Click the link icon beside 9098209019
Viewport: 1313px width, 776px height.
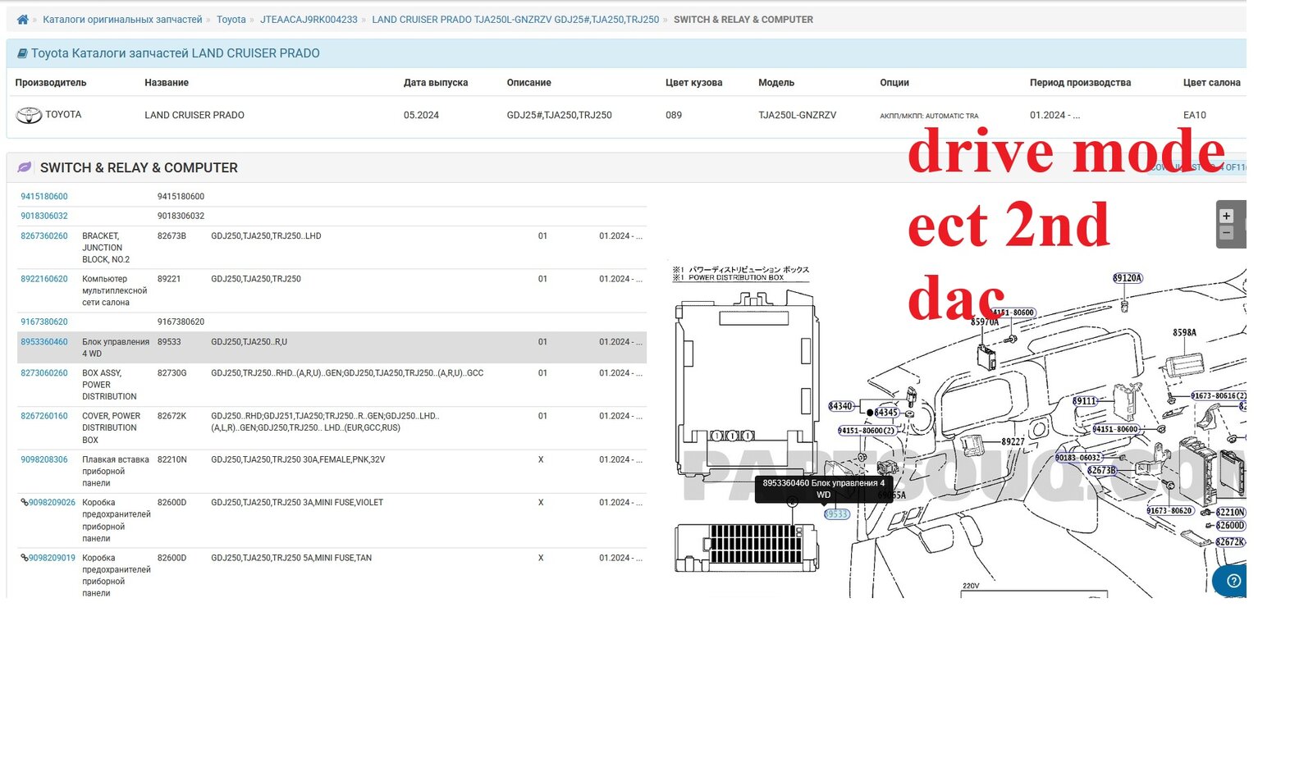25,558
